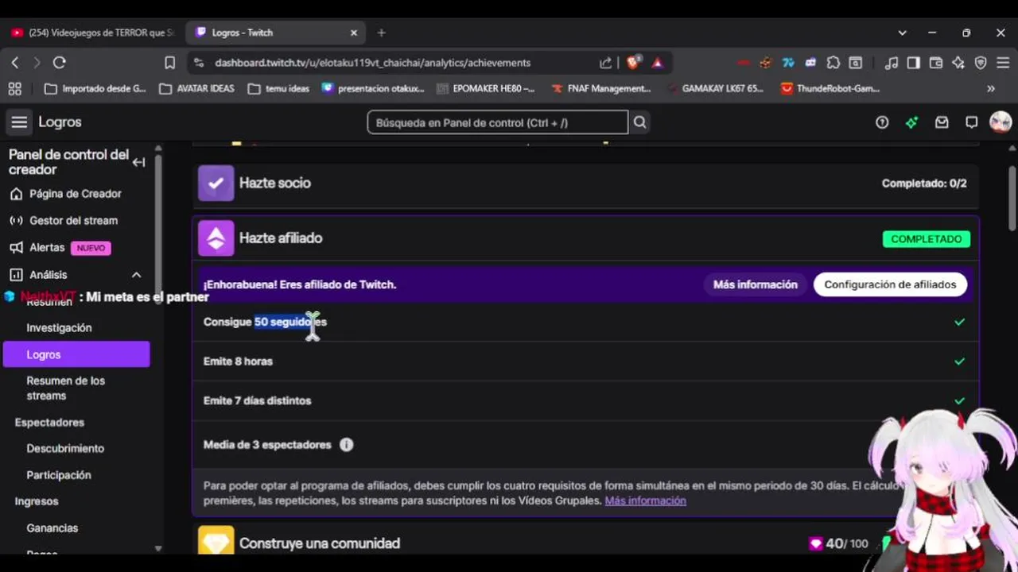
Task: Open a new browser tab
Action: click(x=381, y=33)
